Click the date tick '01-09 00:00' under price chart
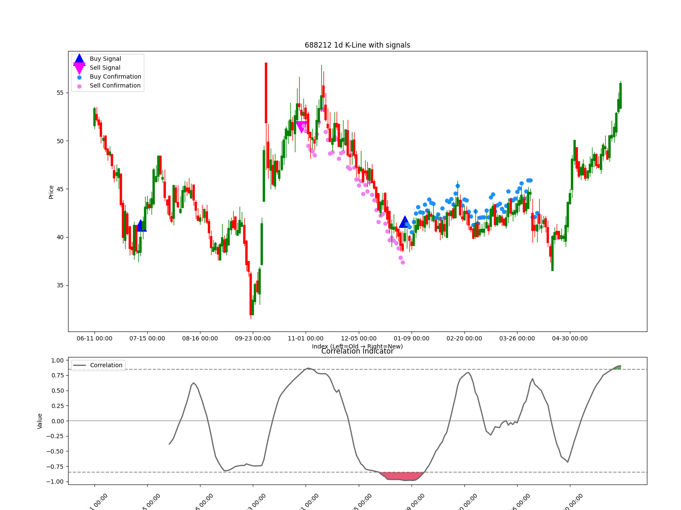681x510 pixels. click(412, 339)
